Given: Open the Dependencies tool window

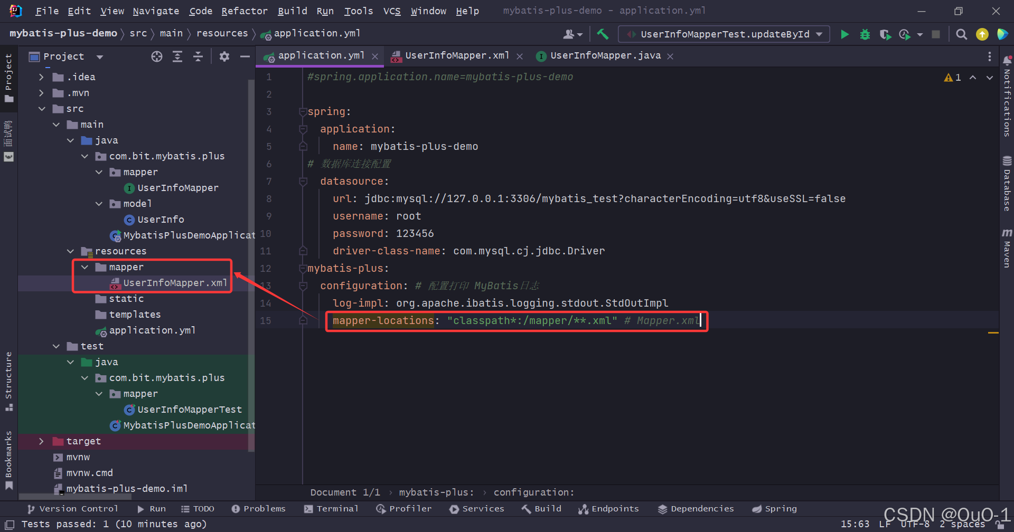Looking at the screenshot, I should [x=696, y=509].
